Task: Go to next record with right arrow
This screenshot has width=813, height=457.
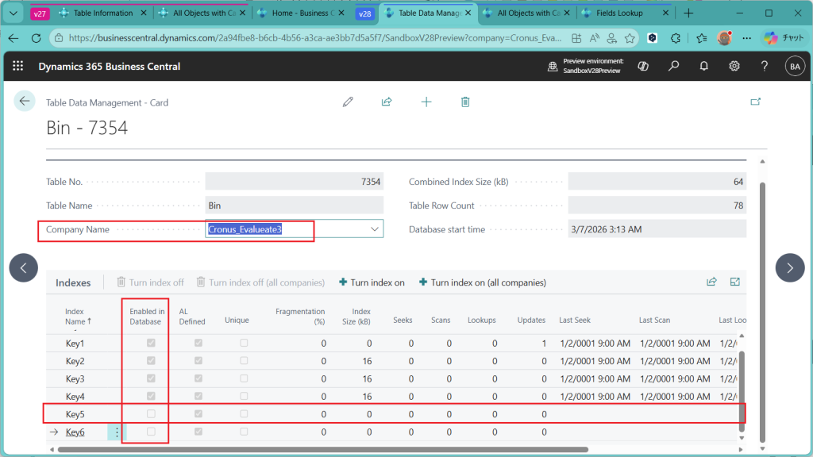Action: pos(789,268)
